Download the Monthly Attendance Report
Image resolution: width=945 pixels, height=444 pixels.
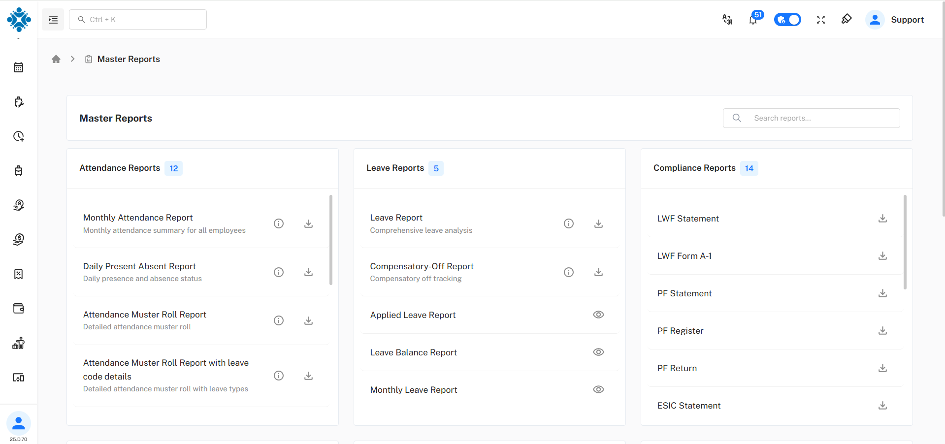(x=308, y=223)
